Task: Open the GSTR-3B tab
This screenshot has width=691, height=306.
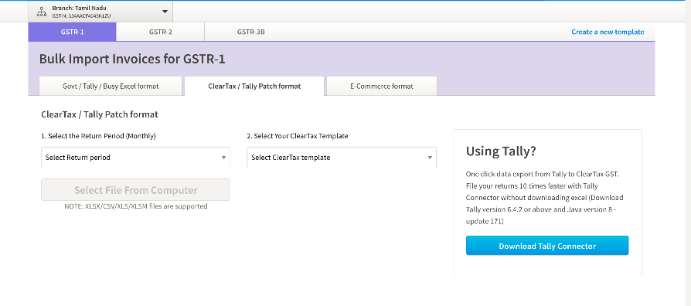Action: coord(250,32)
